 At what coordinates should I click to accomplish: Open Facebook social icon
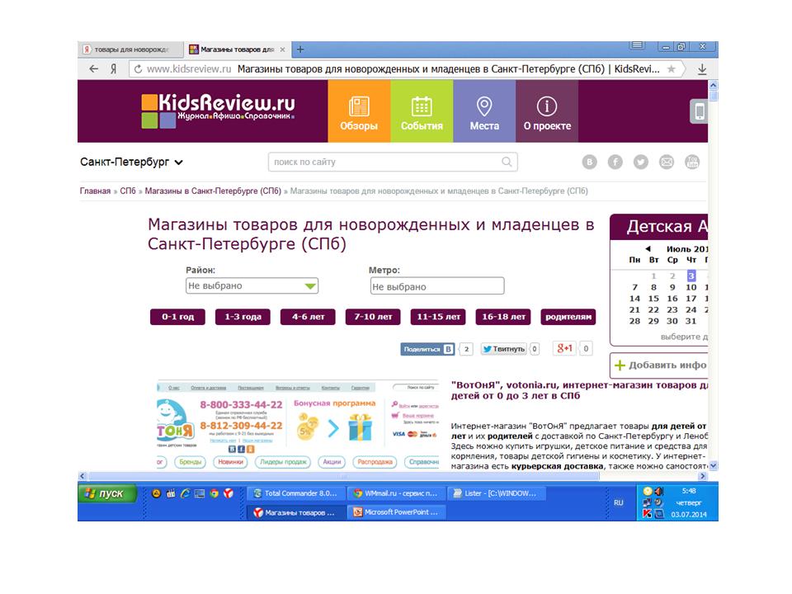coord(615,162)
